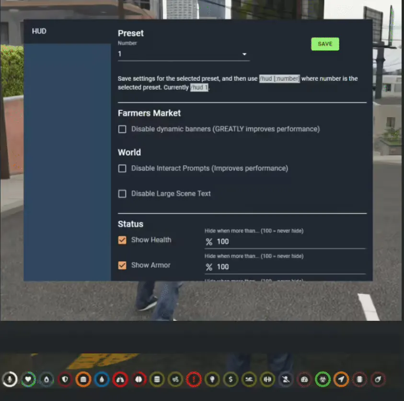Click the speedometer gauge status icon
Image resolution: width=404 pixels, height=401 pixels.
(304, 379)
